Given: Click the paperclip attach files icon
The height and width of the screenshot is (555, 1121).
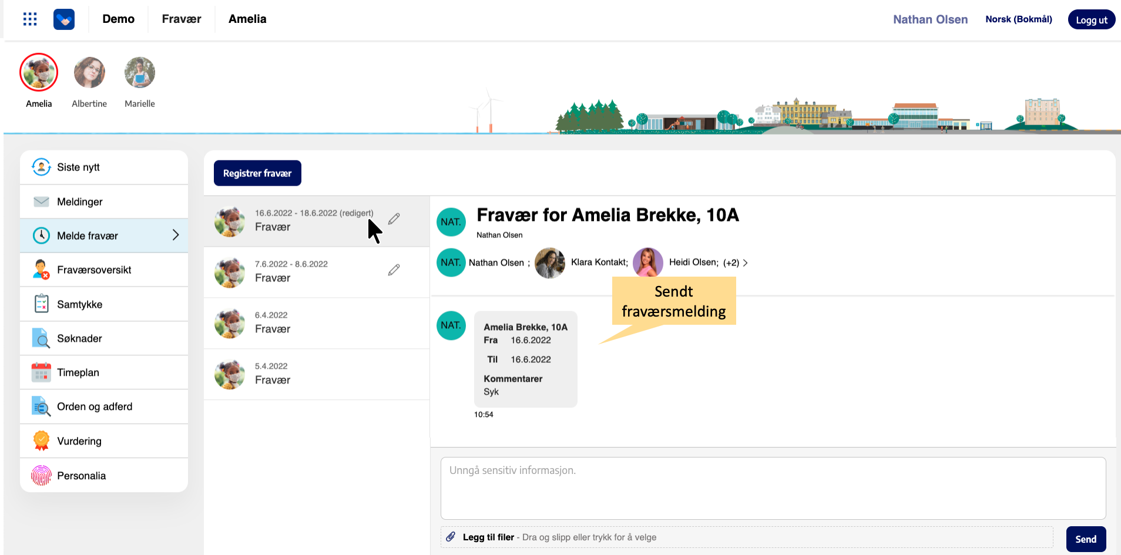Looking at the screenshot, I should coord(451,537).
